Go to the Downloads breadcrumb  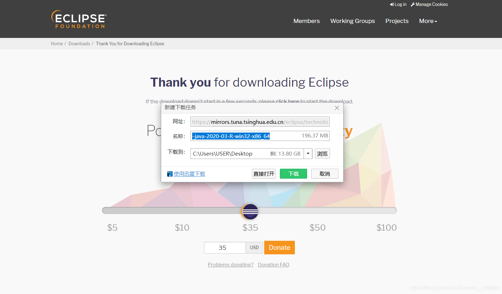tap(79, 43)
